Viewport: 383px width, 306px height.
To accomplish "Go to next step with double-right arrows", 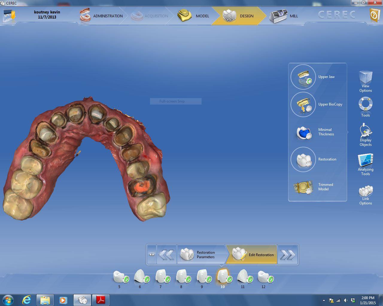I will [x=288, y=255].
